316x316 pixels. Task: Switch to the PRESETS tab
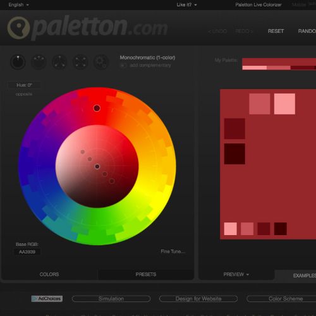tap(146, 274)
